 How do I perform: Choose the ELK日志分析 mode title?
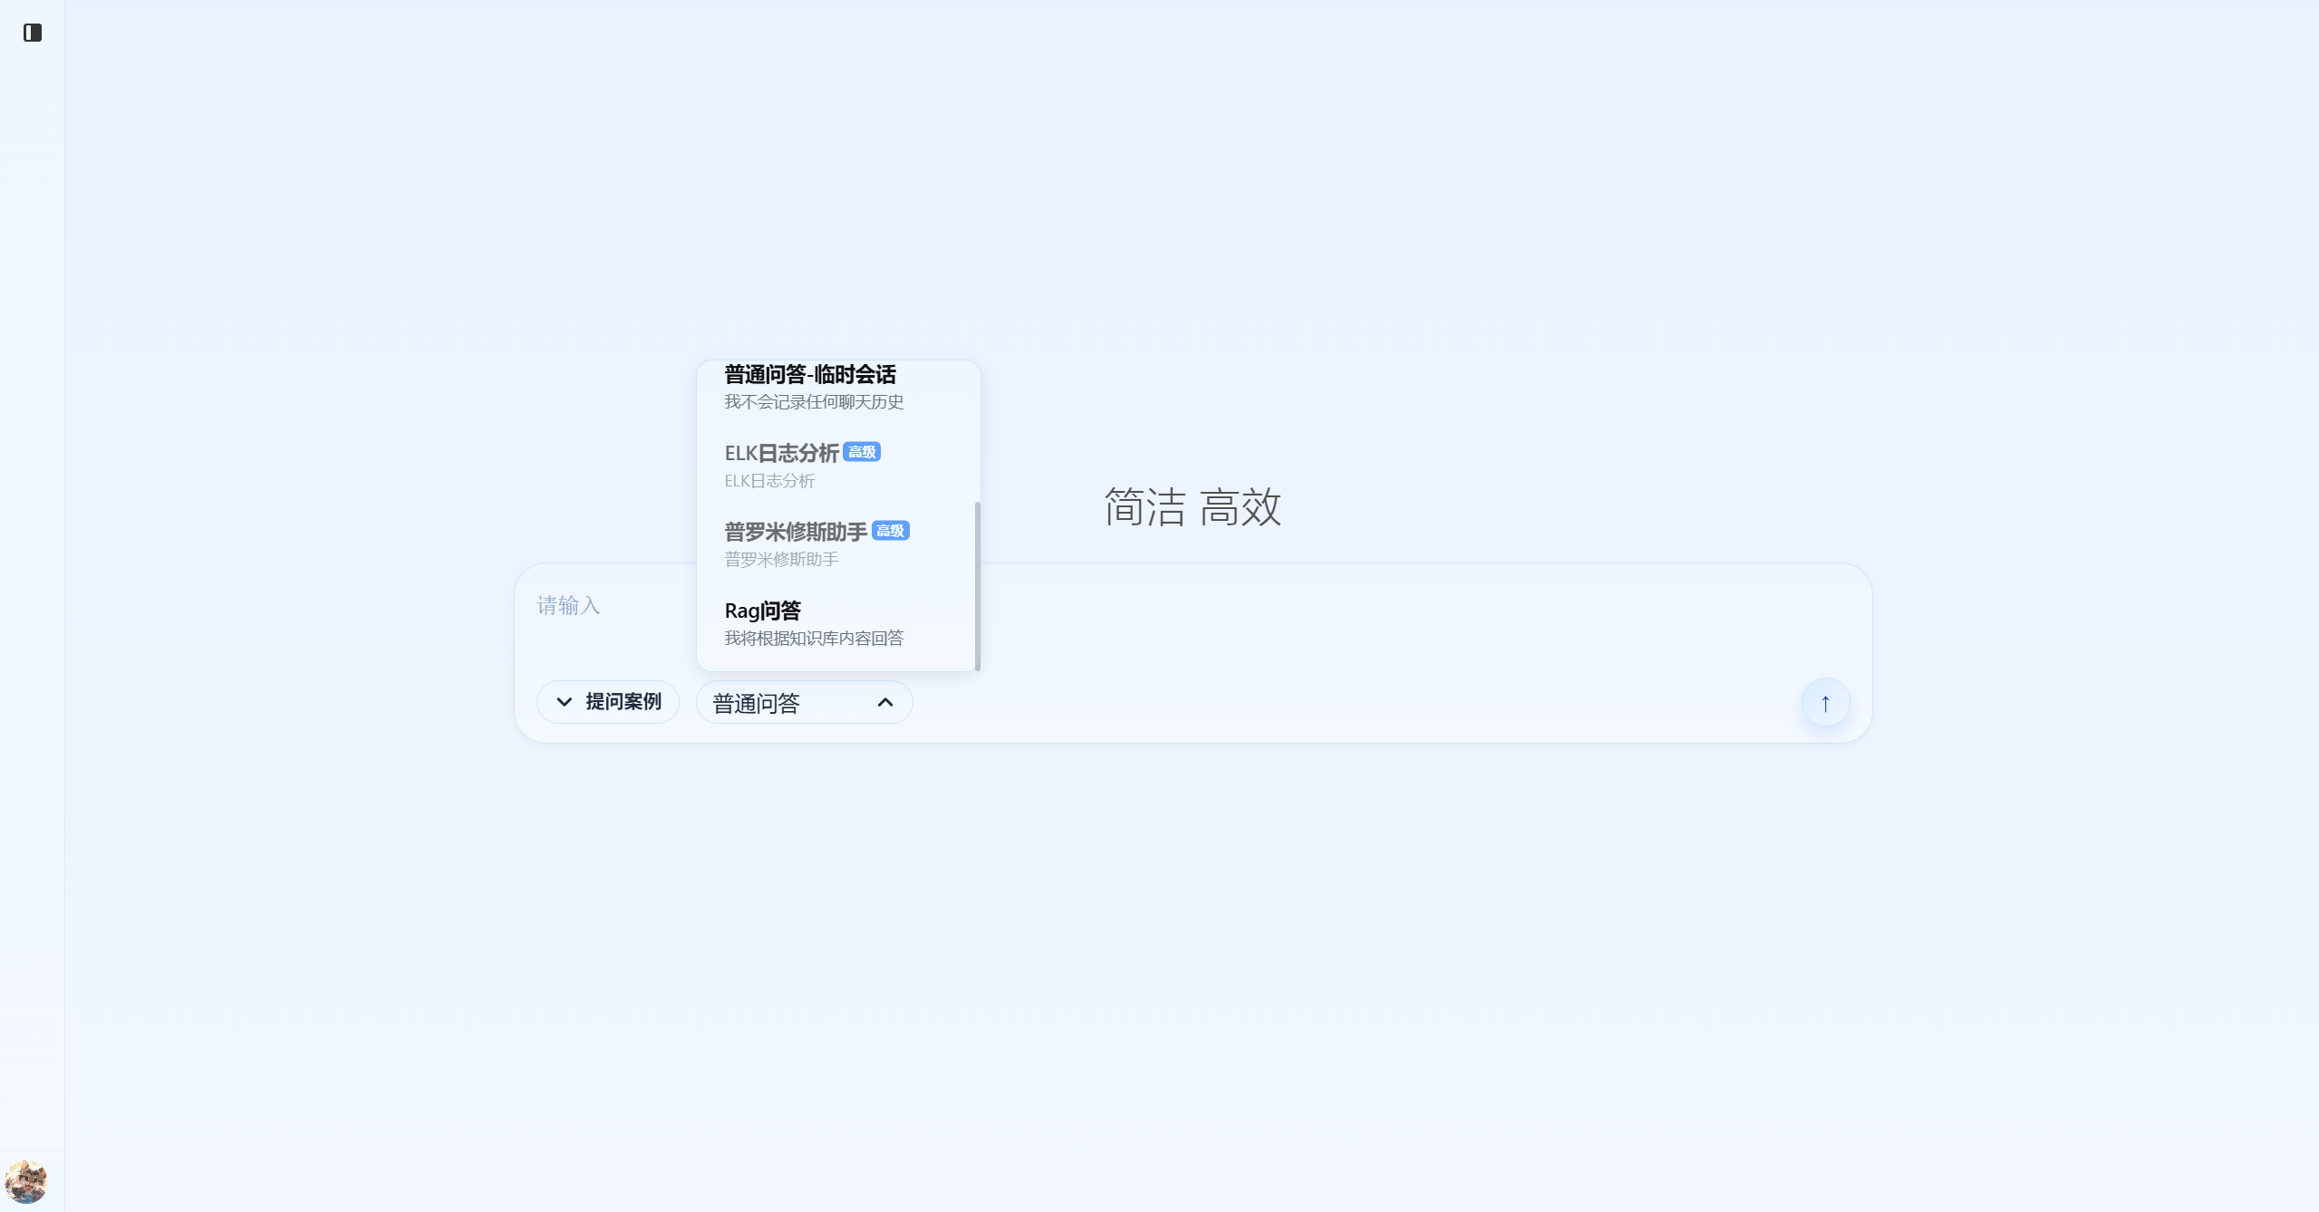point(781,453)
